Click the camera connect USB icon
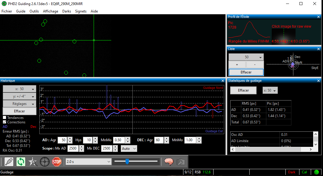 click(9, 162)
